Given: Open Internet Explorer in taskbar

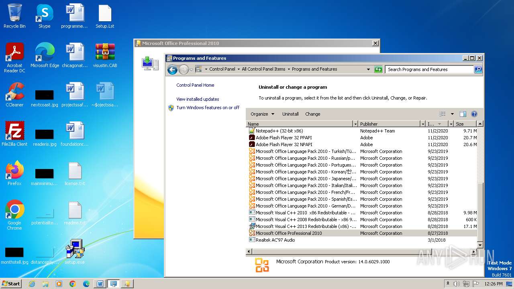Looking at the screenshot, I should [x=32, y=284].
